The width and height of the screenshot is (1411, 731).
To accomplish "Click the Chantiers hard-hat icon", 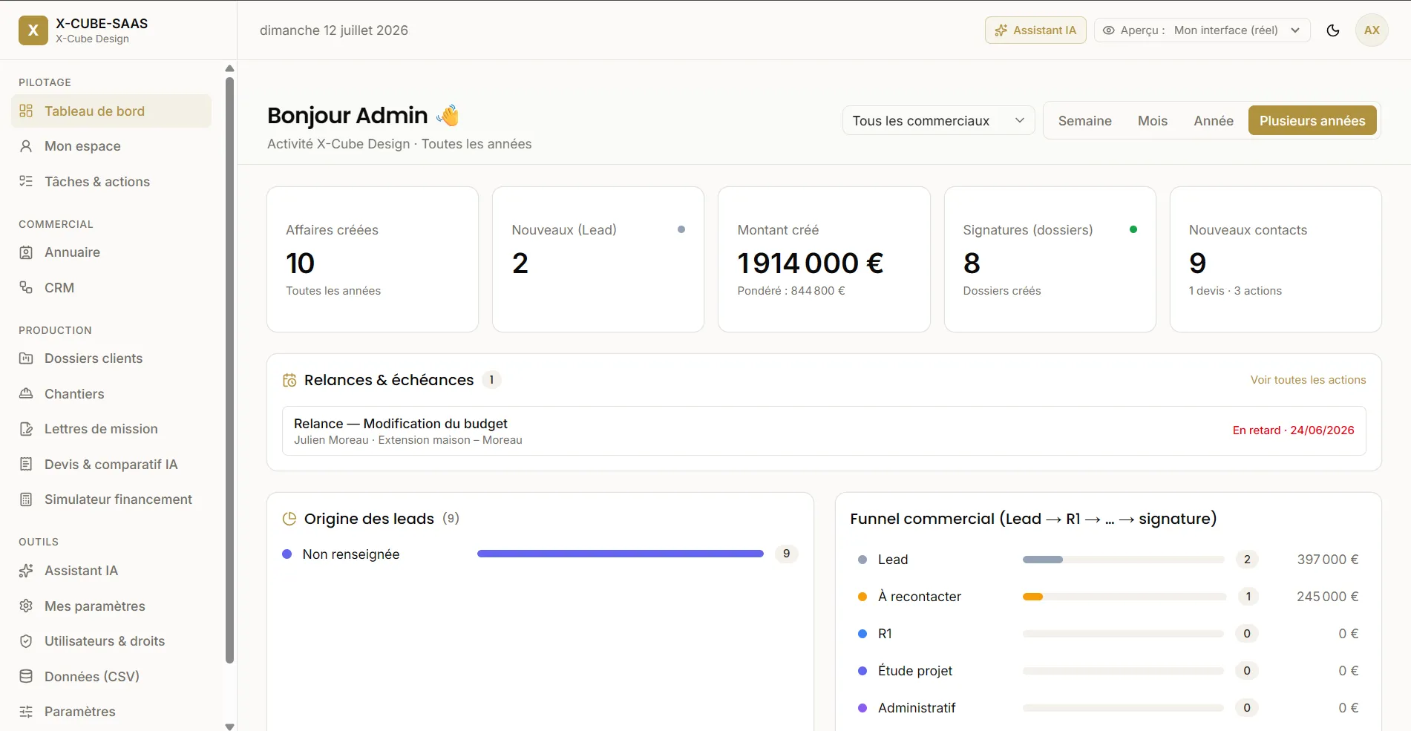I will 26,393.
